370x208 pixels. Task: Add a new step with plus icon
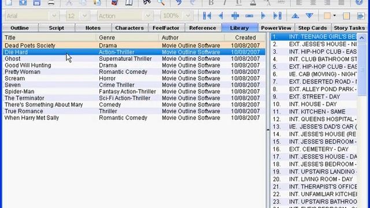pyautogui.click(x=235, y=16)
